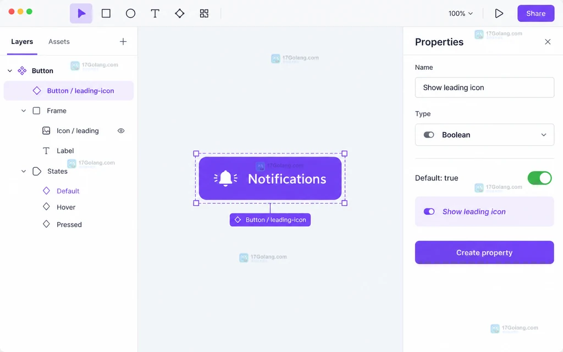Open the Boolean type dropdown
Viewport: 563px width, 352px height.
(x=484, y=135)
